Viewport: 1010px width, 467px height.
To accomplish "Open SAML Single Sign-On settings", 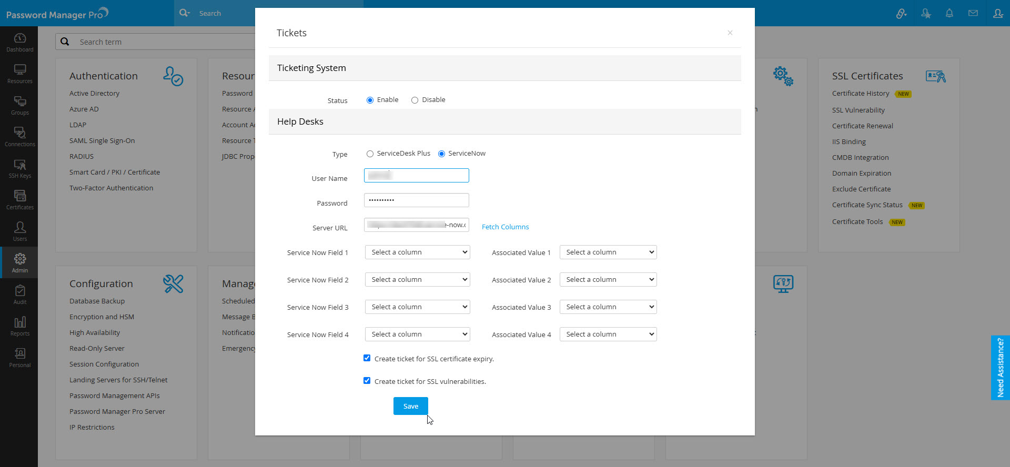I will pos(102,140).
